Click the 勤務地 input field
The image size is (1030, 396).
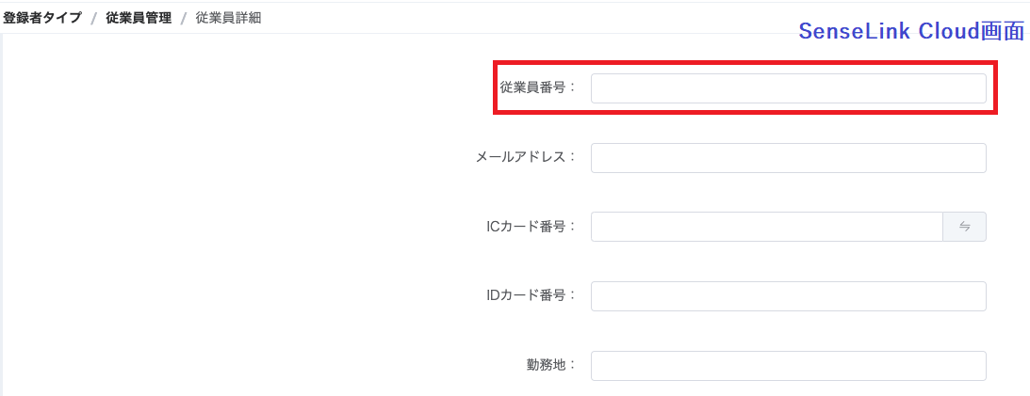(x=788, y=365)
